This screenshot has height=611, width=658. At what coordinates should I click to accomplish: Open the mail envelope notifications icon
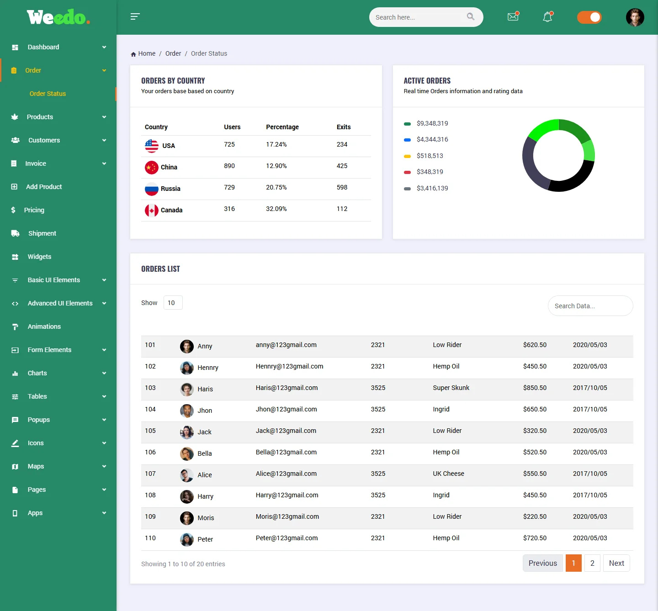pyautogui.click(x=513, y=17)
